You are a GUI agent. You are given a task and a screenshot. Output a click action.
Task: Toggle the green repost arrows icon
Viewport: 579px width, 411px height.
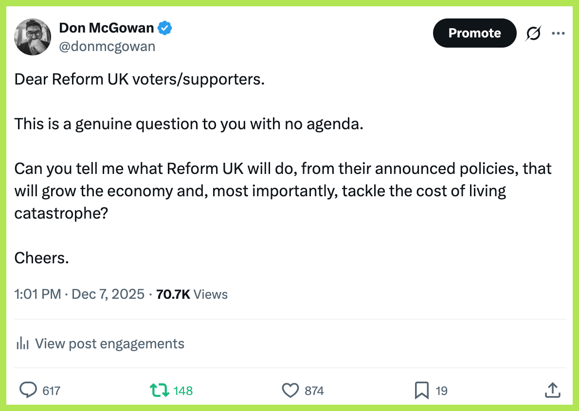click(x=159, y=390)
